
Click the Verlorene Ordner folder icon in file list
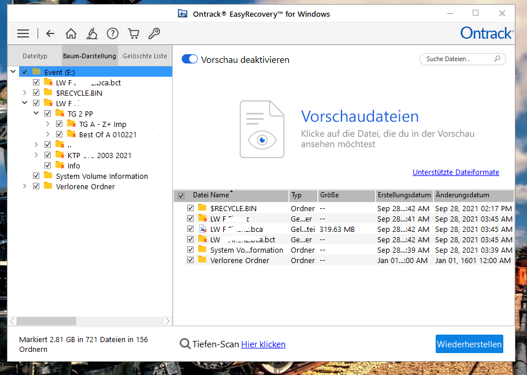[202, 260]
